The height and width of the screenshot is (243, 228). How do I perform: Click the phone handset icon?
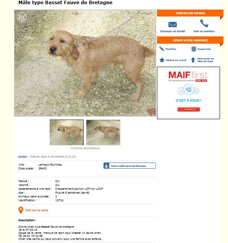[x=204, y=23]
